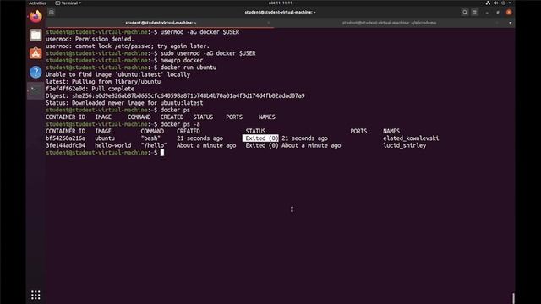541x304 pixels.
Task: Open Firefox from the dock
Action: point(36,16)
